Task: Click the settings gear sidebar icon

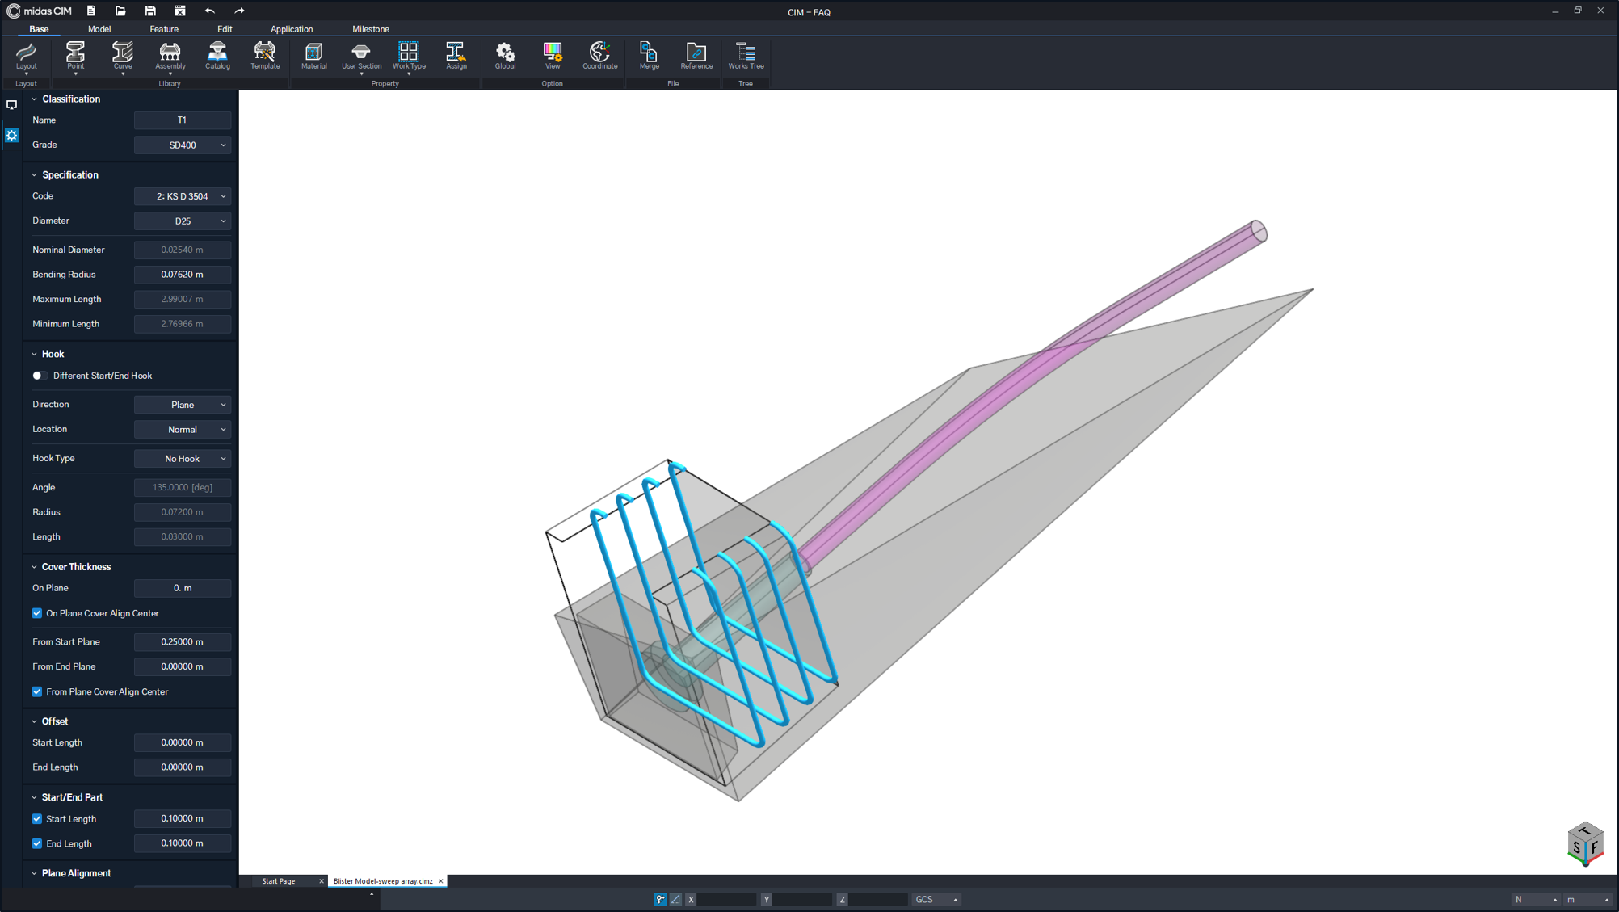Action: [x=11, y=135]
